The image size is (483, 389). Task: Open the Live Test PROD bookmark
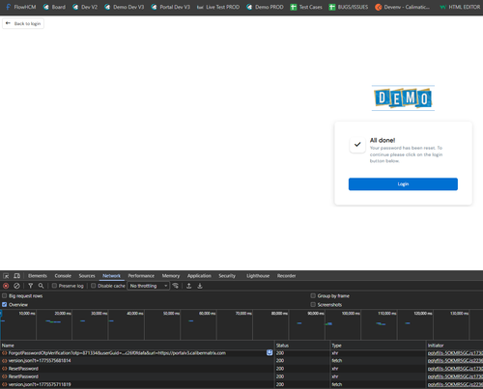click(218, 7)
